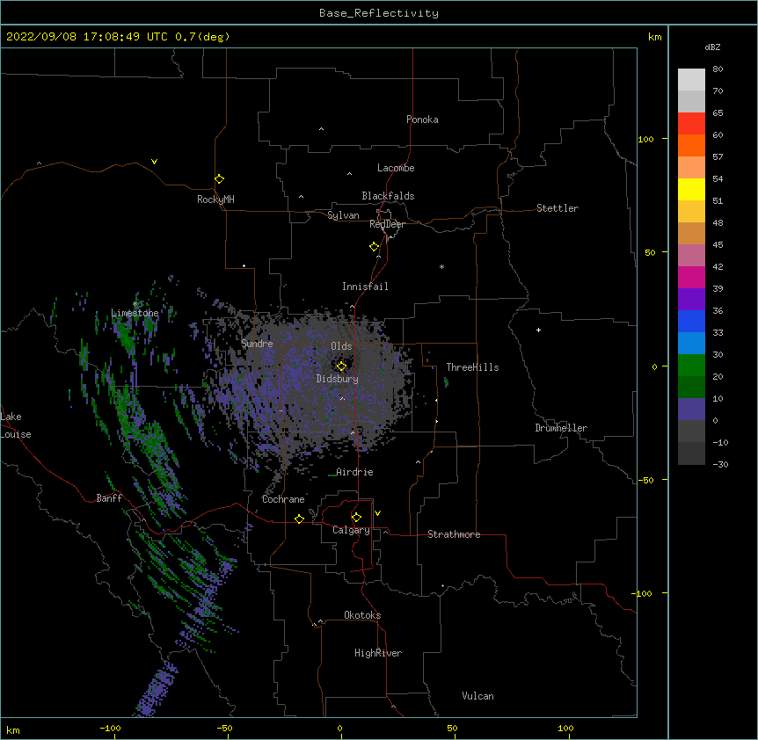758x740 pixels.
Task: Click yellow diamond marker below Cochrane label
Action: click(x=299, y=519)
